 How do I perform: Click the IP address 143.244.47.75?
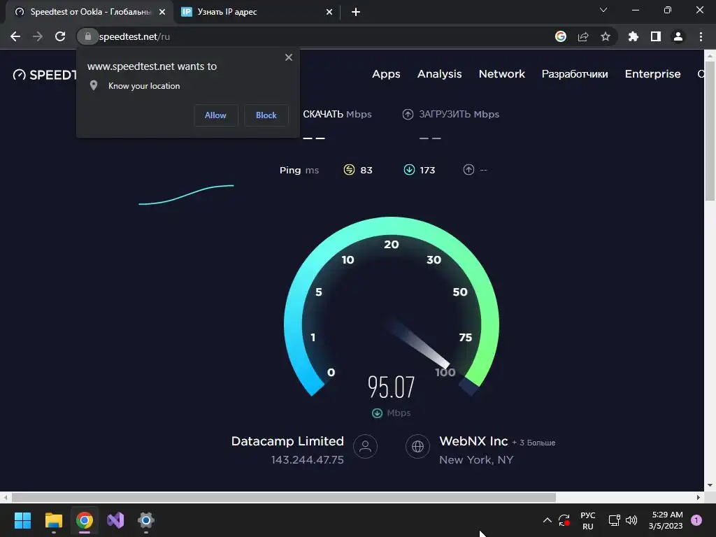pos(308,460)
